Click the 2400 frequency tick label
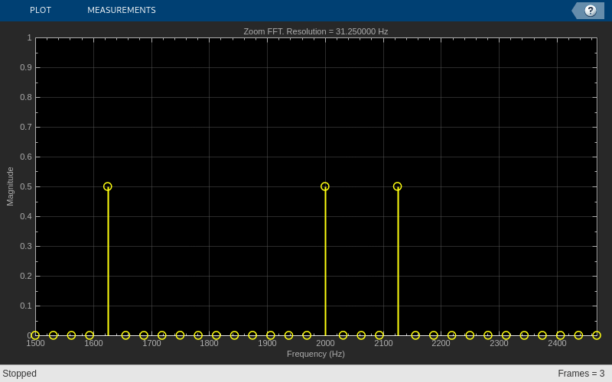The image size is (612, 382). (557, 343)
